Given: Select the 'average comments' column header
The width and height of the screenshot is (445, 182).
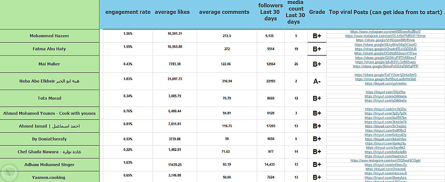Looking at the screenshot, I should click(x=224, y=12).
